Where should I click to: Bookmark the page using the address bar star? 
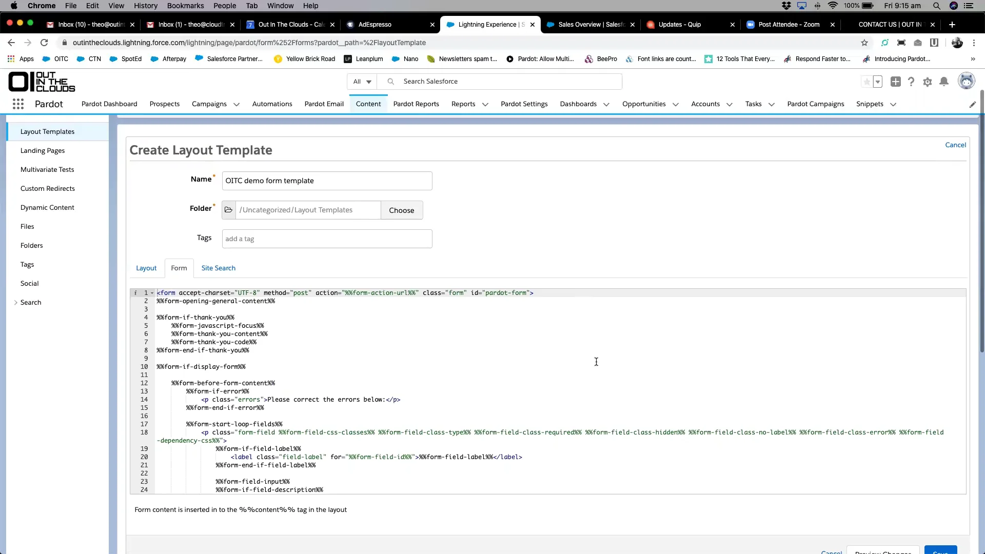pyautogui.click(x=865, y=43)
